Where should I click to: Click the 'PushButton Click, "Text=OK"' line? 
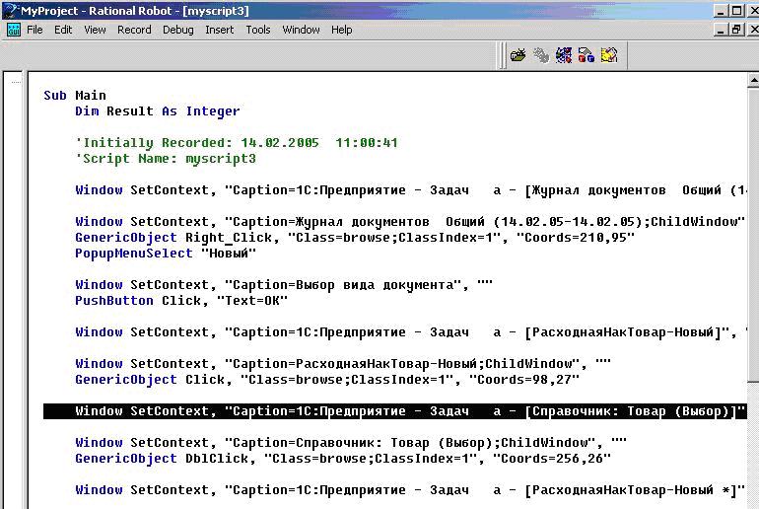(181, 301)
